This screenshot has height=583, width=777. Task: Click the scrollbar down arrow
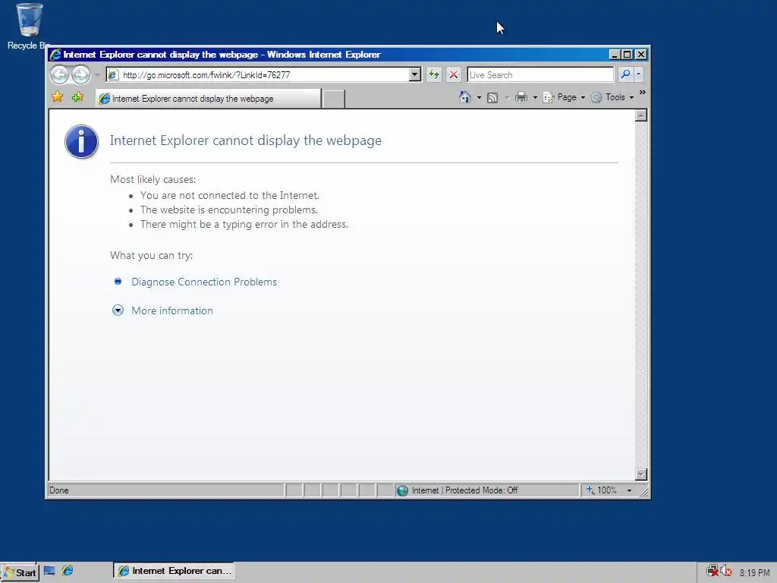point(640,474)
